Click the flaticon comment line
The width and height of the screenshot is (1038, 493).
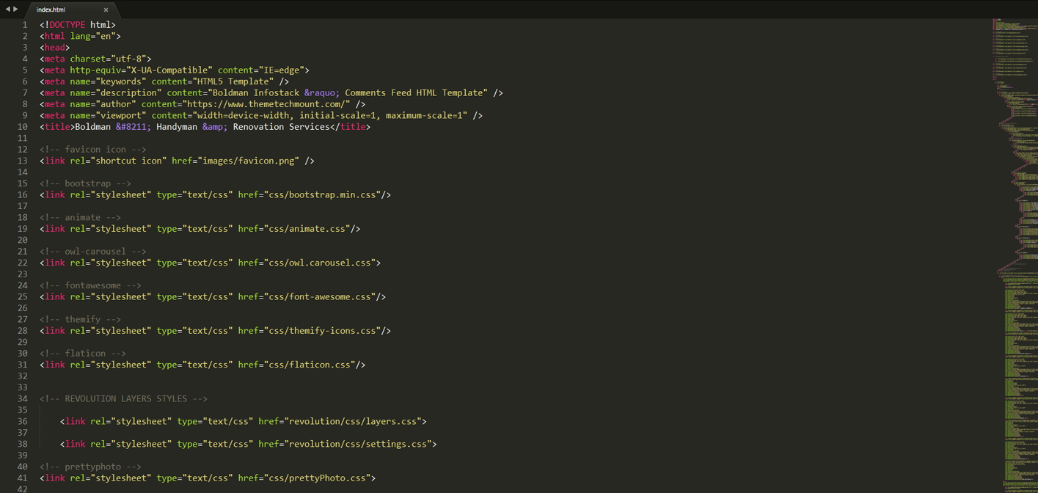[x=83, y=354]
